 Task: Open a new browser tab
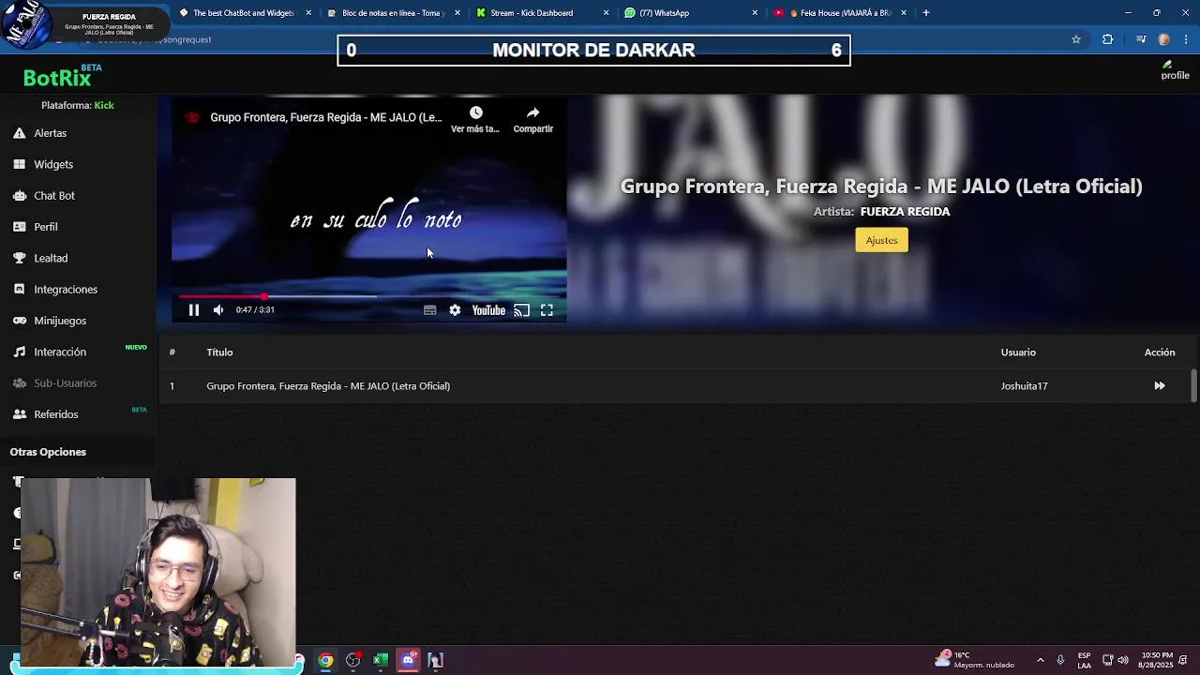tap(925, 13)
